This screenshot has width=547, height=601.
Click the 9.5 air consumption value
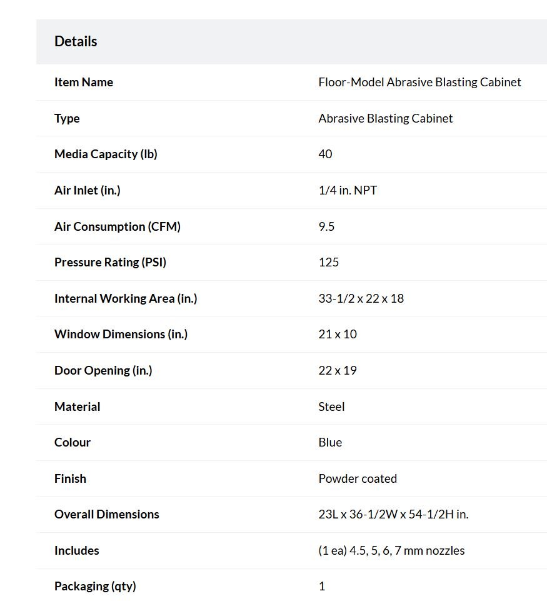[326, 226]
